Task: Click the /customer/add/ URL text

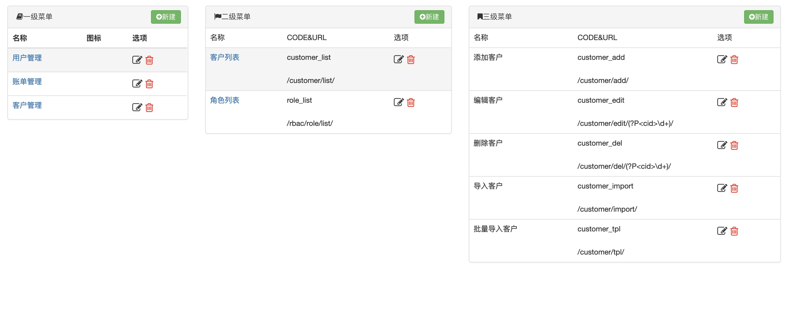Action: 603,80
